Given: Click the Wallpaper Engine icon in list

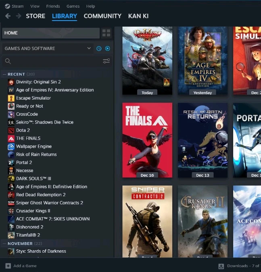Looking at the screenshot, I should pos(11,146).
